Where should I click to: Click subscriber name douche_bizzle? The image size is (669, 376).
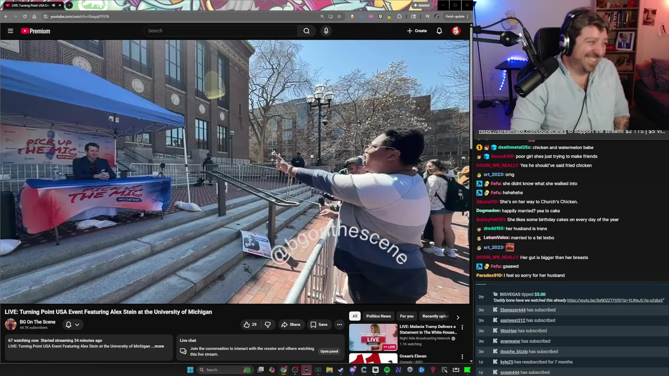tap(514, 351)
